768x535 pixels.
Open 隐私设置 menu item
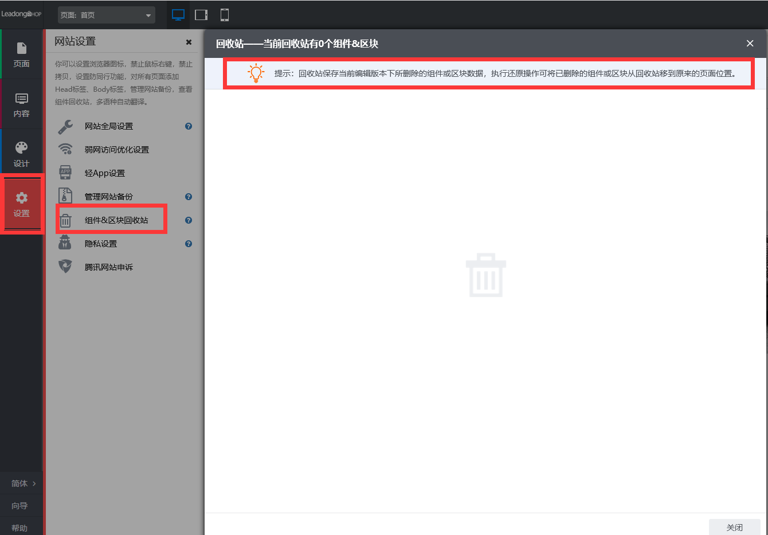(100, 244)
